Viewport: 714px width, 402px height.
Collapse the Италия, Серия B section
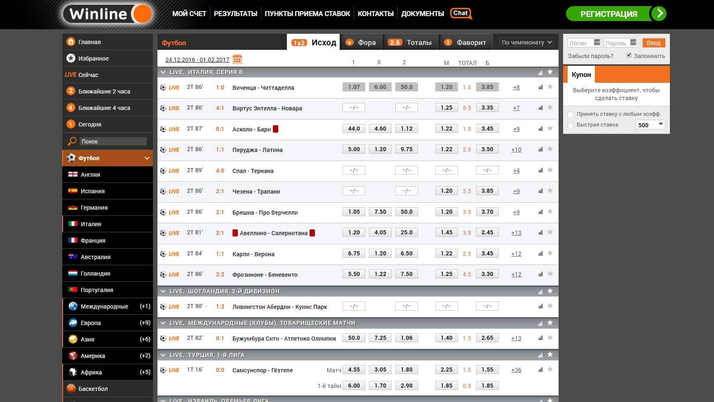coord(163,72)
